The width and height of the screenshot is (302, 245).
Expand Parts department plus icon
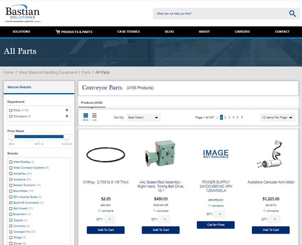[67, 110]
